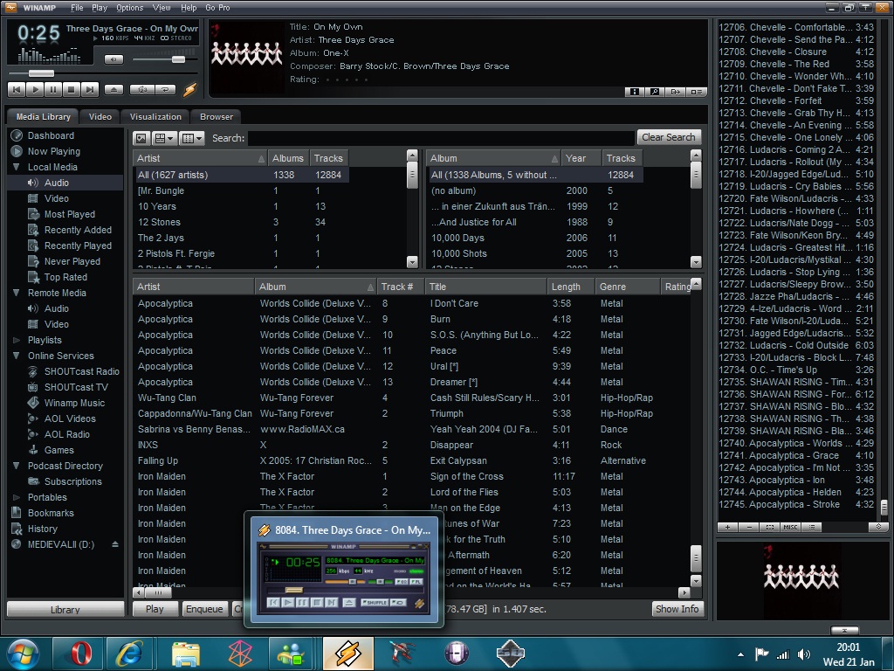894x671 pixels.
Task: Click the eject / open file button
Action: [x=113, y=90]
